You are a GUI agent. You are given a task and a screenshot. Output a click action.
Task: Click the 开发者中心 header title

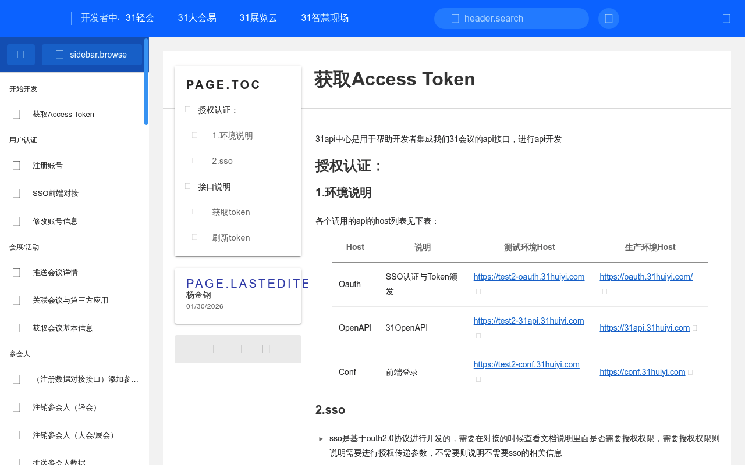[100, 18]
